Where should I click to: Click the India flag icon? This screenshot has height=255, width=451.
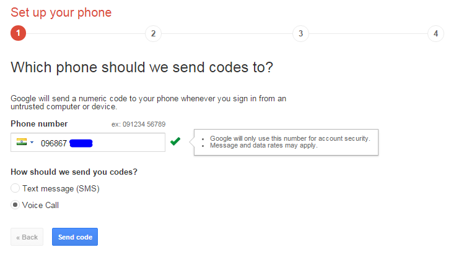click(x=22, y=142)
